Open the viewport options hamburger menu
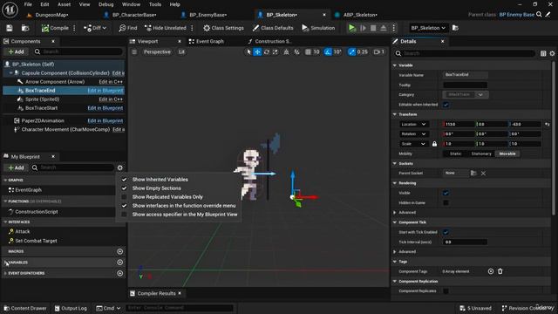The width and height of the screenshot is (558, 314). (x=134, y=52)
